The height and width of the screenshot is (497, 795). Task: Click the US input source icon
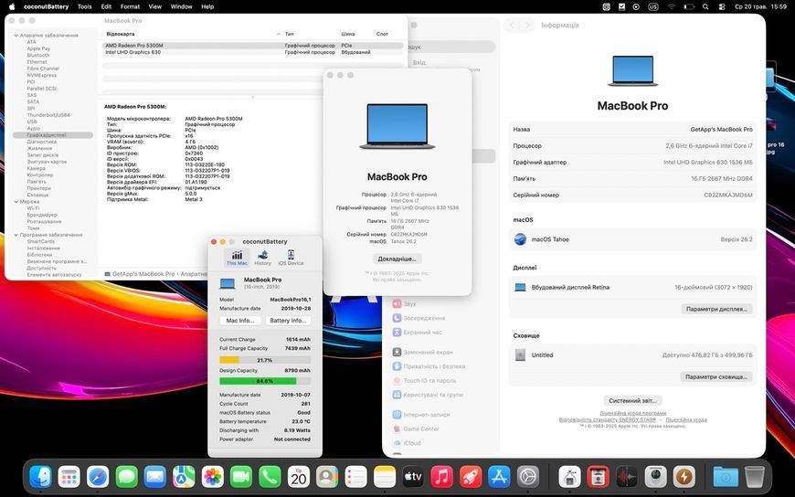click(x=653, y=6)
